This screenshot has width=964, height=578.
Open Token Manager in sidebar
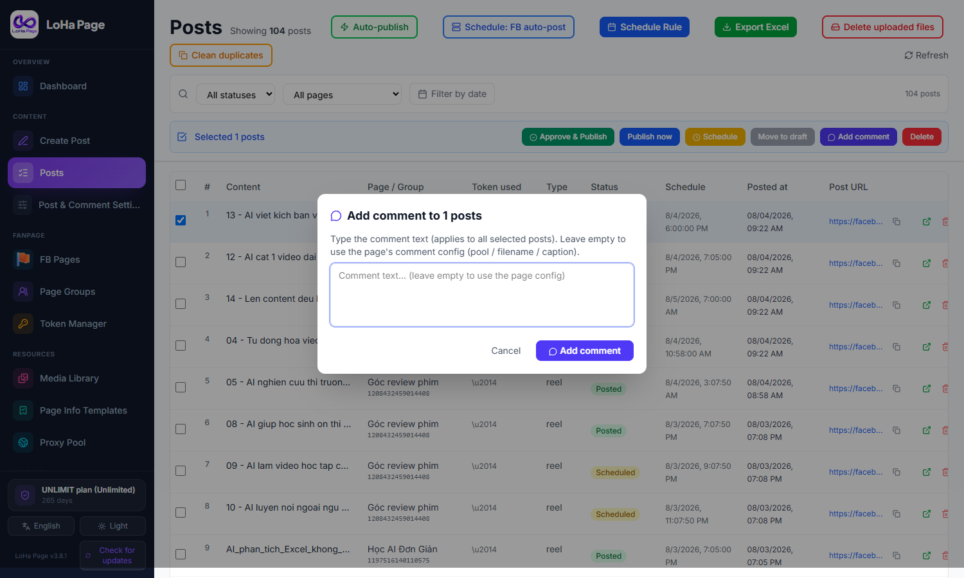(76, 324)
